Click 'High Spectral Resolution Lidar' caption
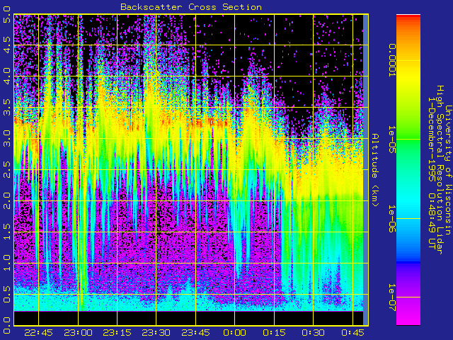This screenshot has height=340, width=453. point(440,170)
